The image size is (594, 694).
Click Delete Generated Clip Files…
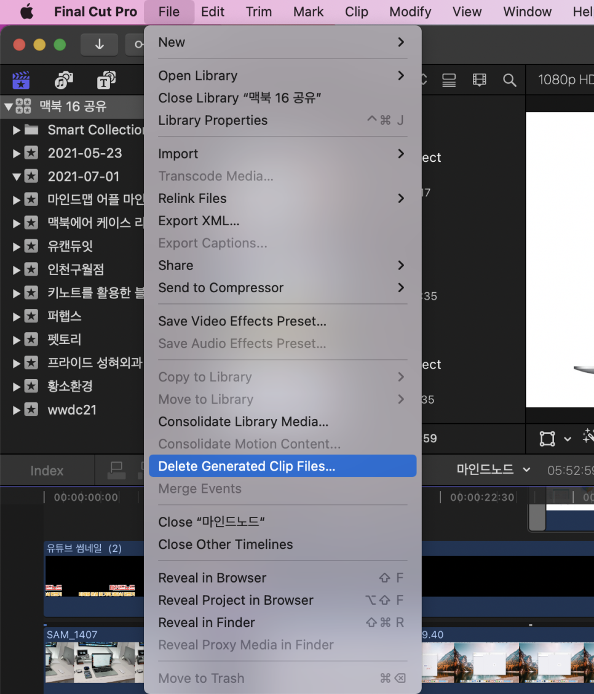(282, 466)
